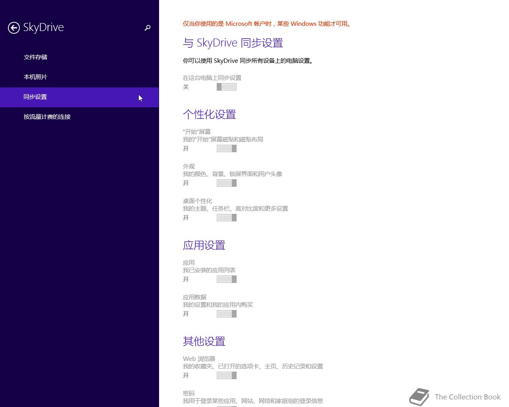Click the 其他设置 heading
Image resolution: width=509 pixels, height=407 pixels.
[x=204, y=341]
